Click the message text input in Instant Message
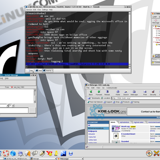Viewport: 160px width, 160px height. (14, 110)
